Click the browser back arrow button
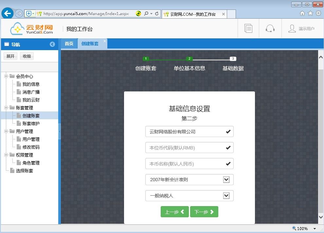 pos(8,13)
